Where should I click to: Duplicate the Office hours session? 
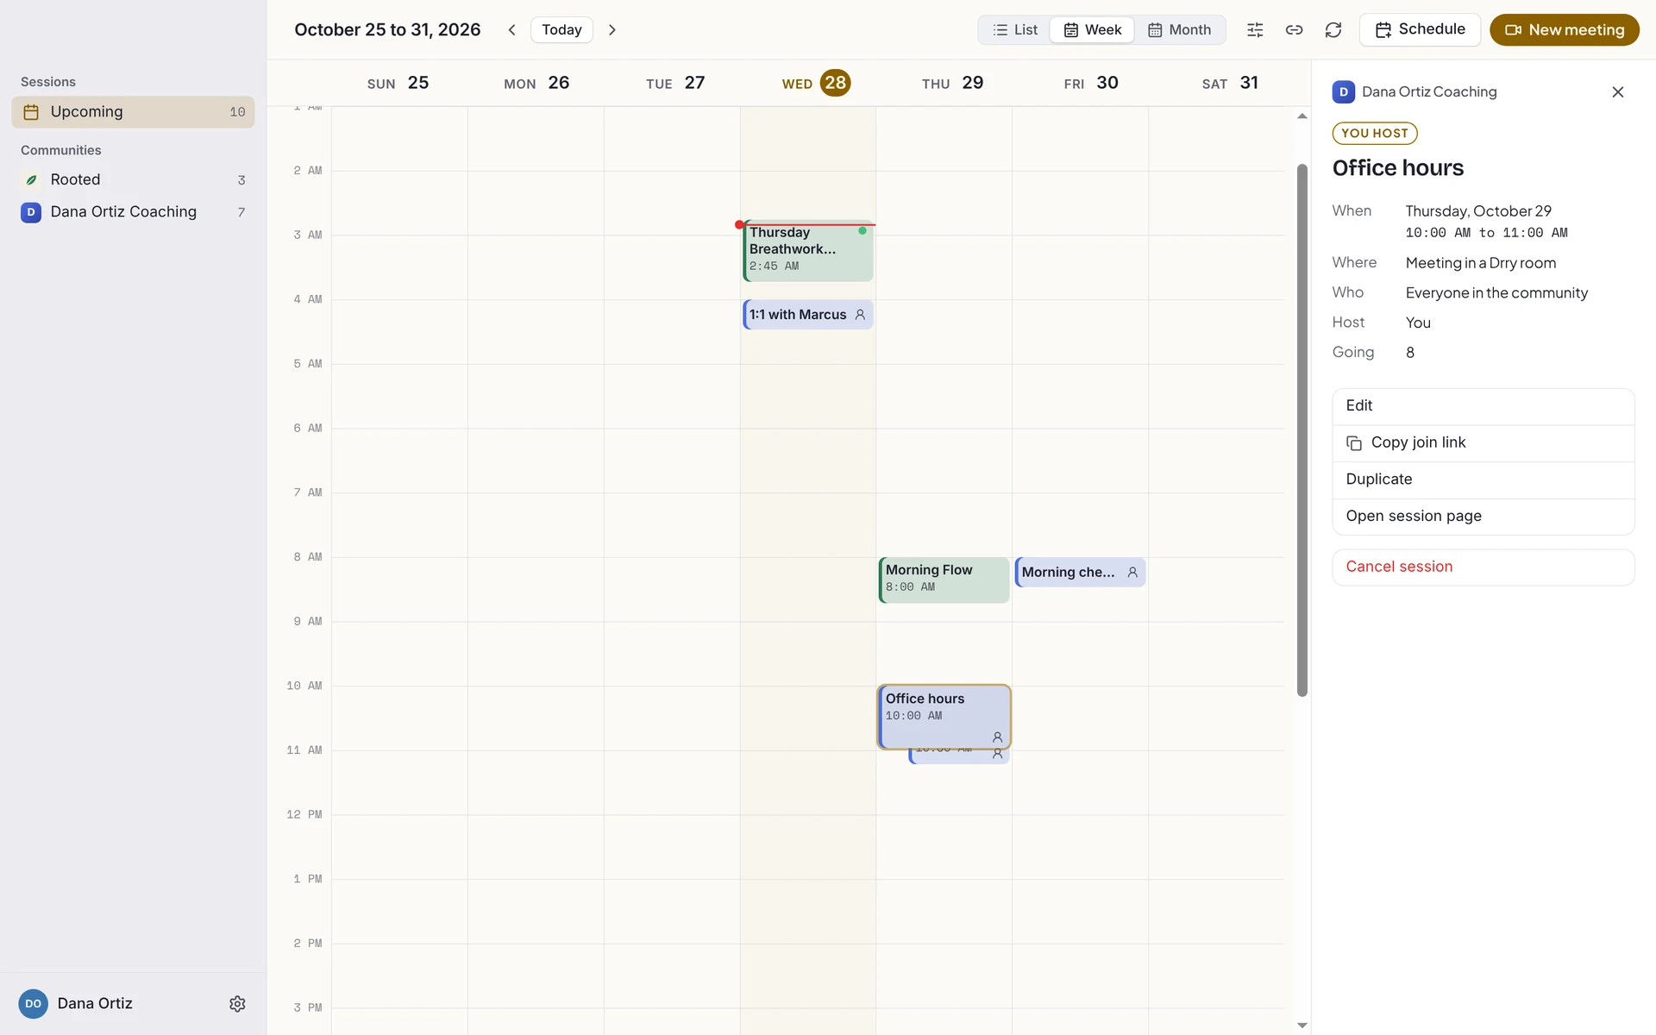(1483, 479)
